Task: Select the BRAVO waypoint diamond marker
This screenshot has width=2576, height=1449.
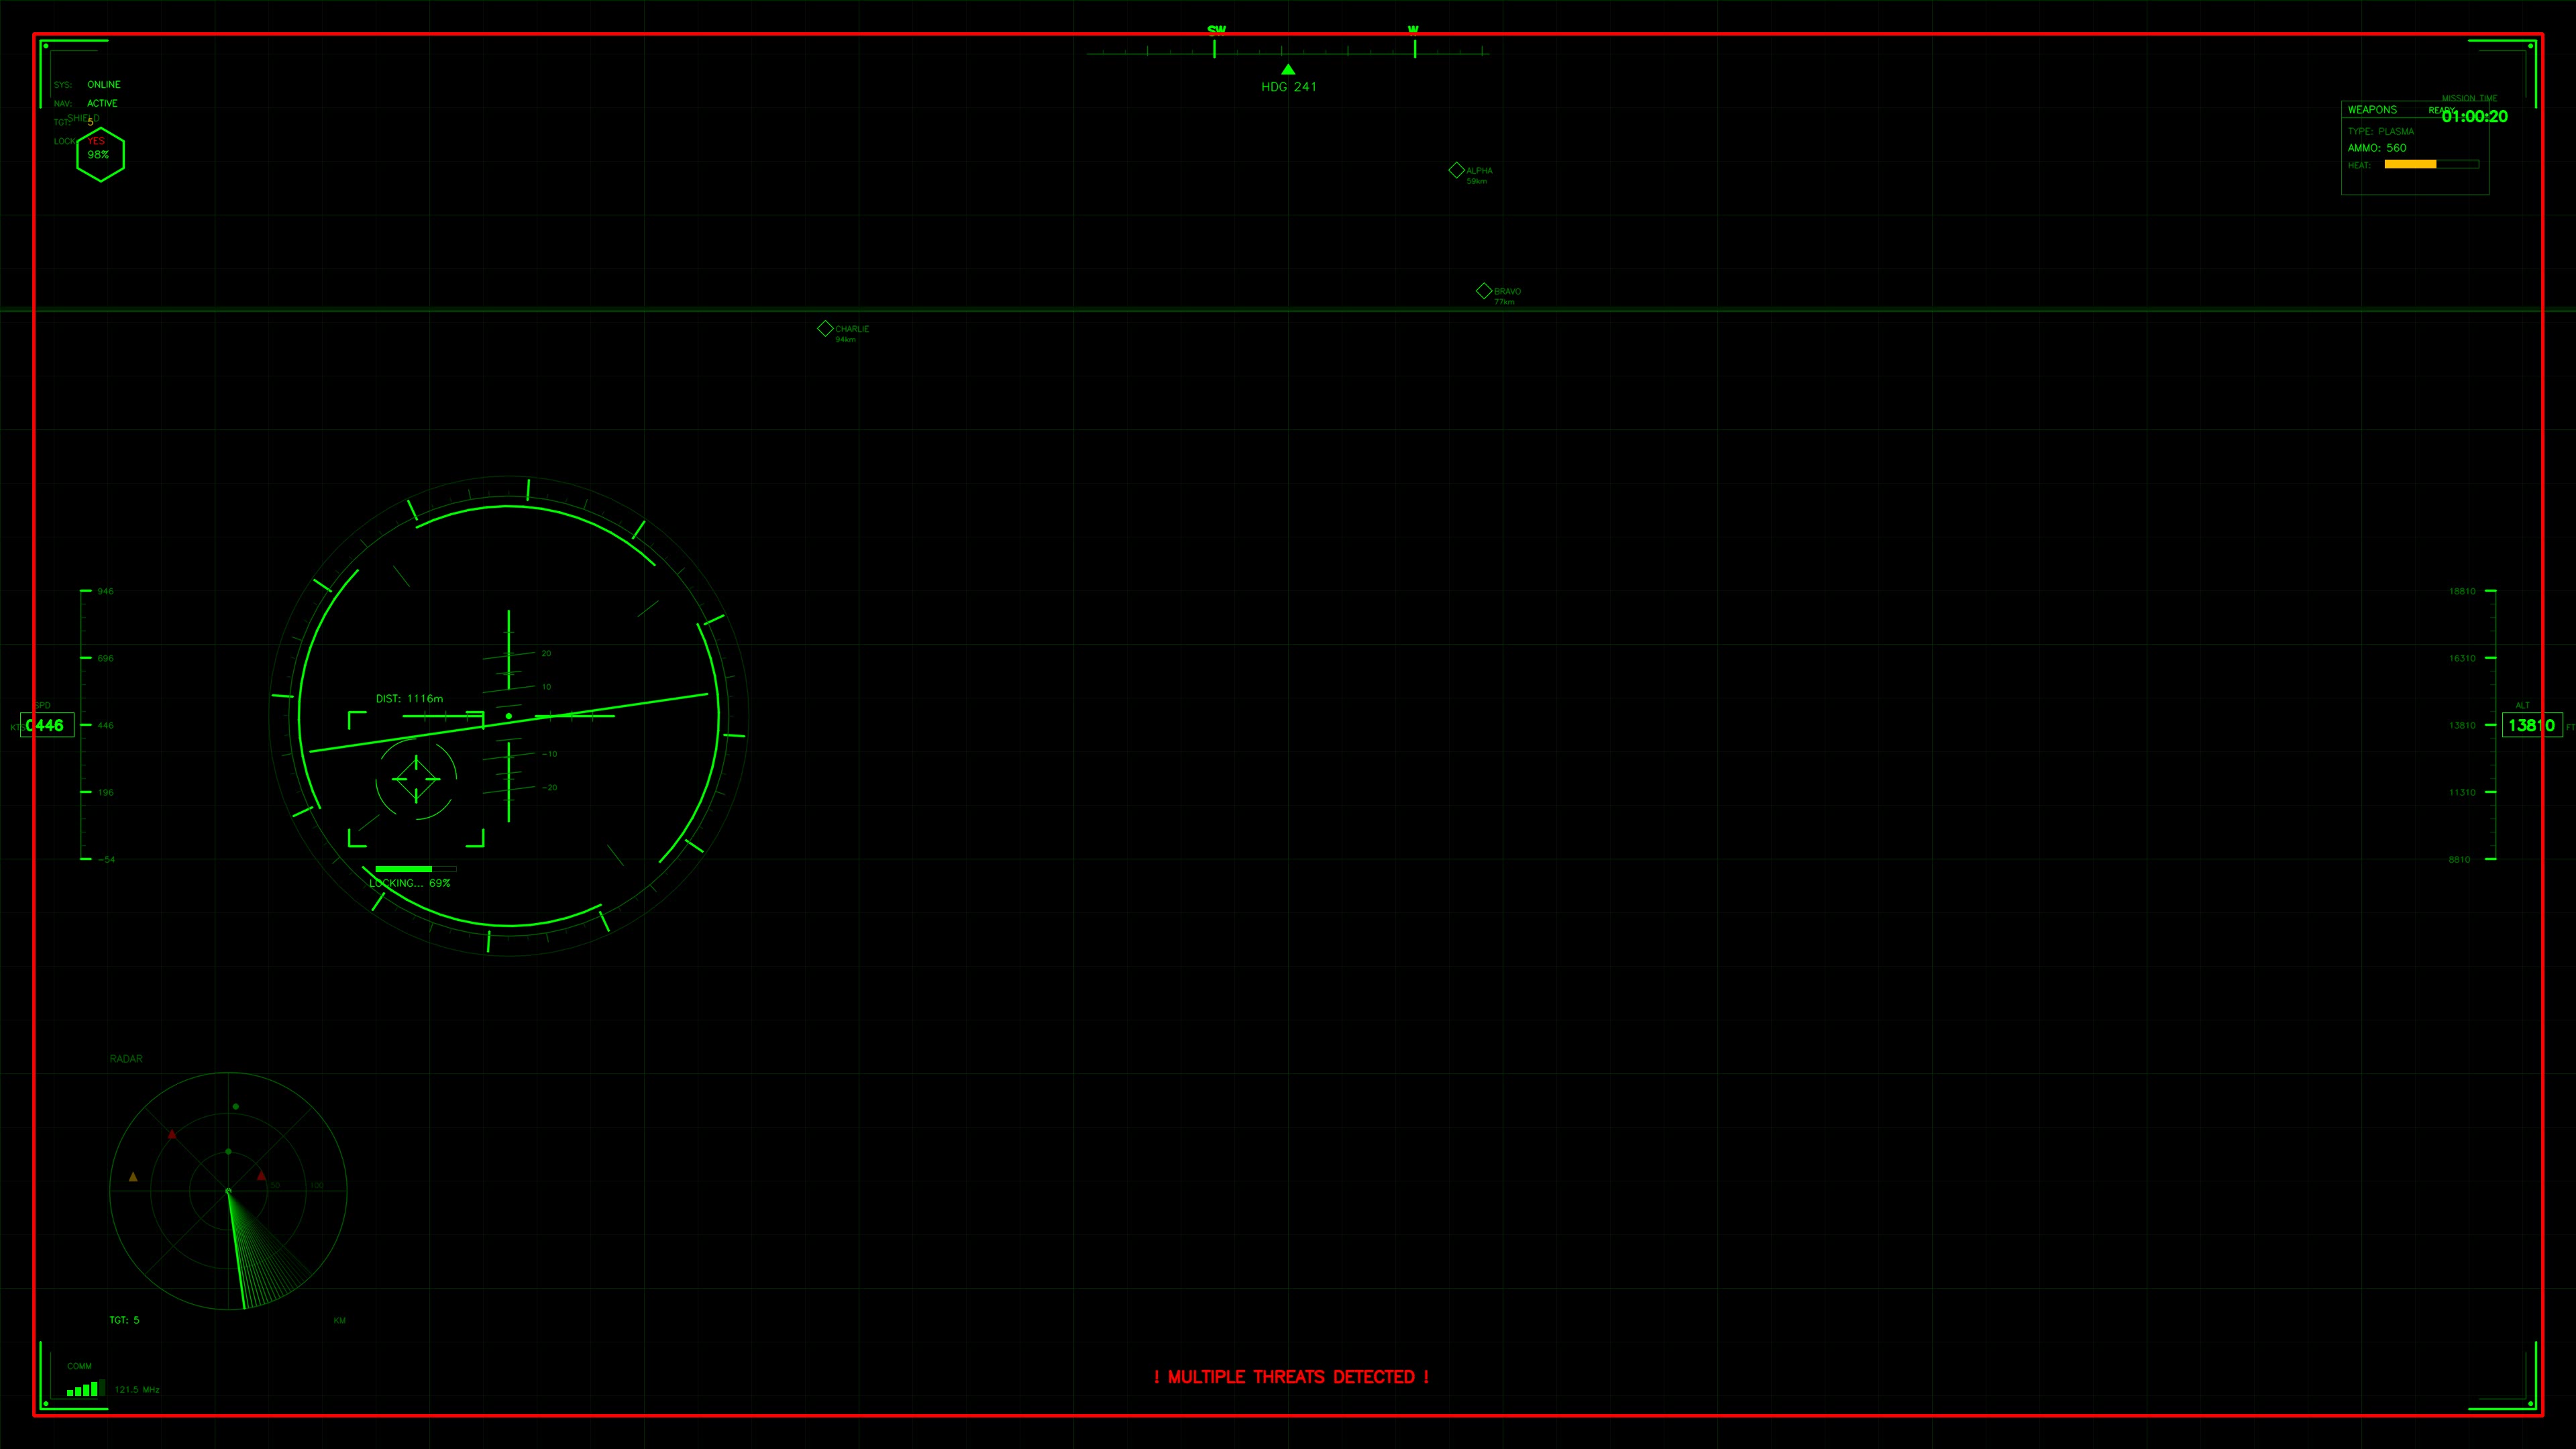Action: click(x=1484, y=290)
